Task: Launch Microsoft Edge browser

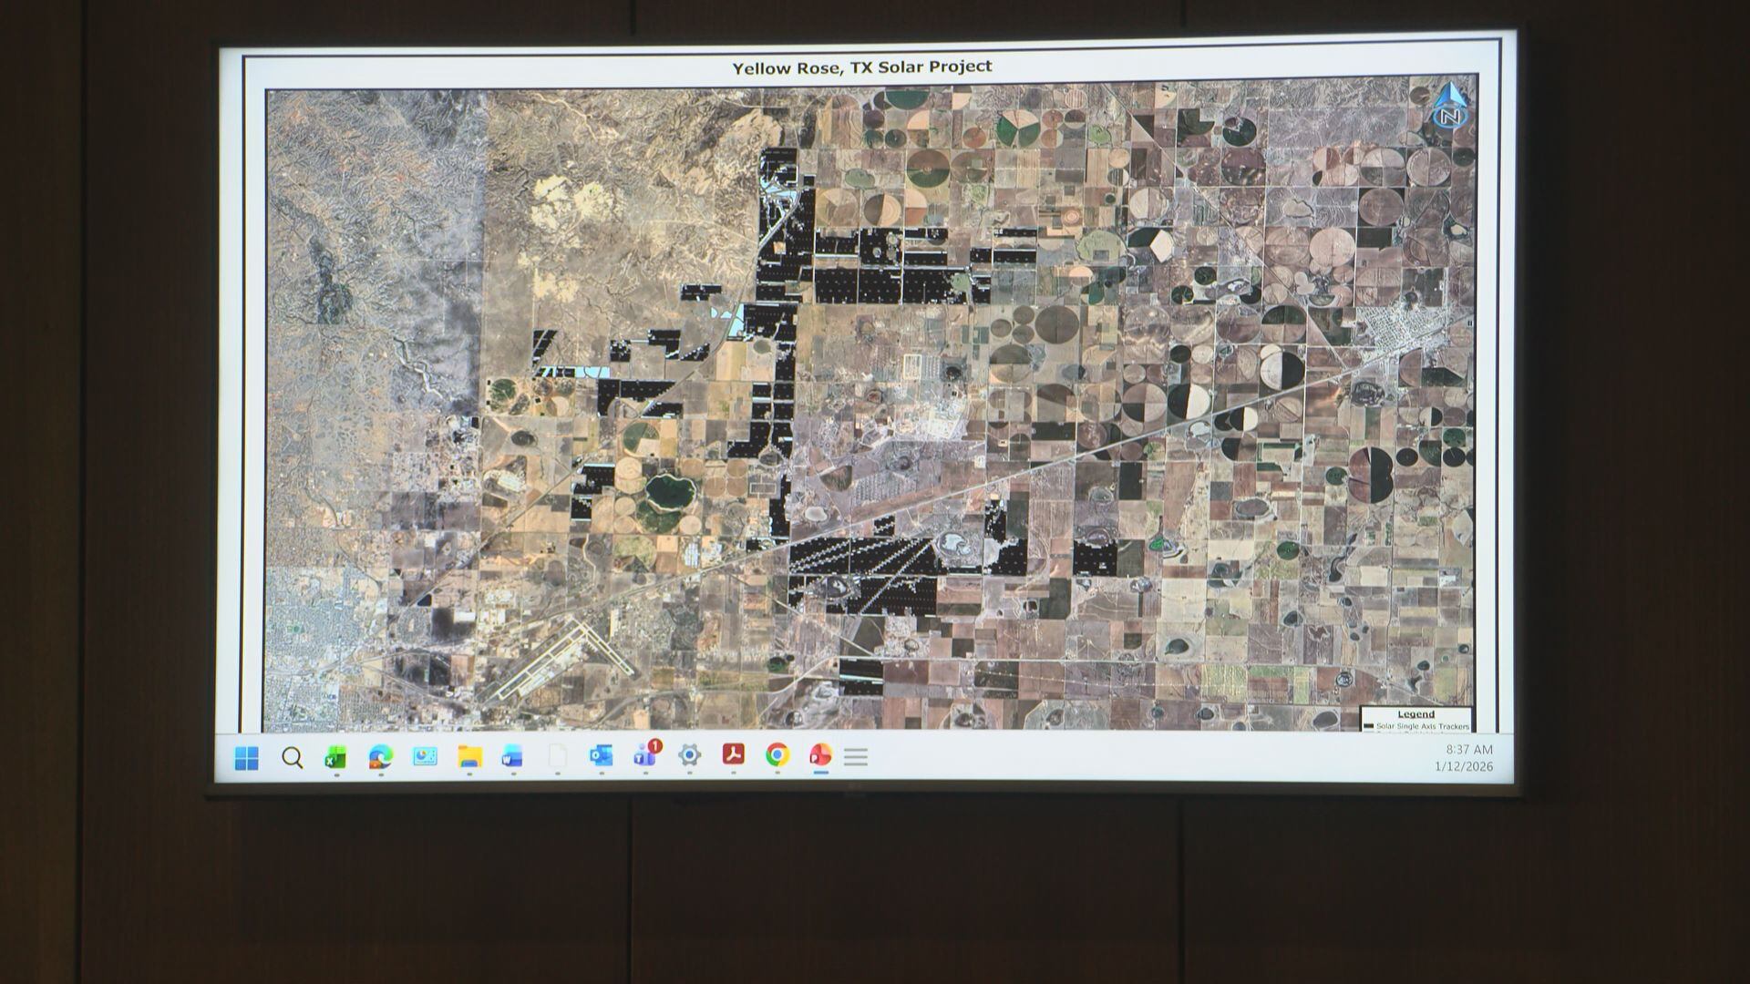Action: [x=380, y=759]
